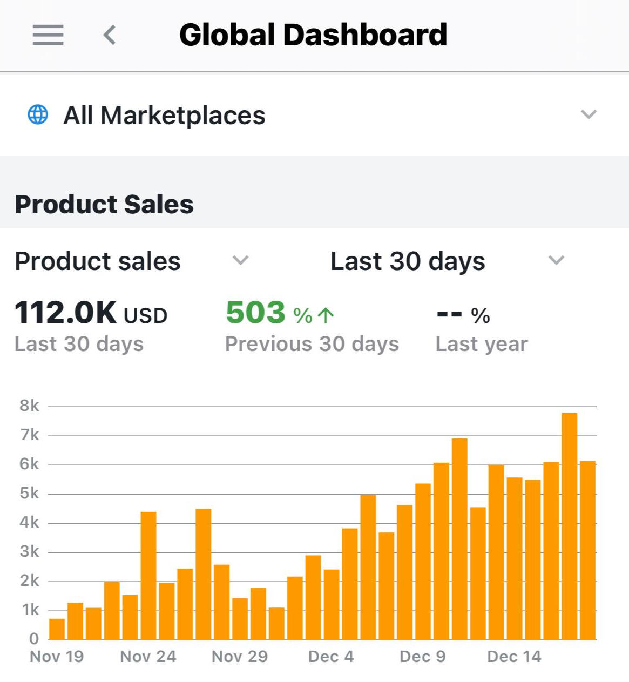The width and height of the screenshot is (629, 682).
Task: Select the first bar above Nov 19
Action: coord(57,629)
